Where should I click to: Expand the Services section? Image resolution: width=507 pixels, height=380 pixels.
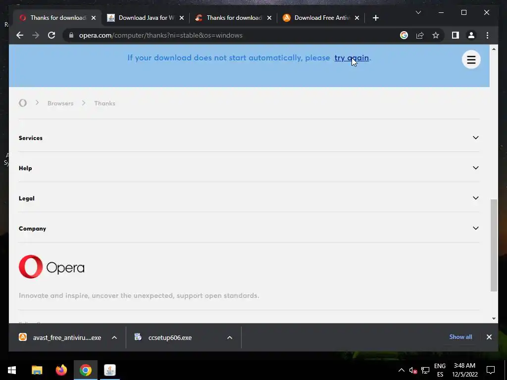click(249, 138)
